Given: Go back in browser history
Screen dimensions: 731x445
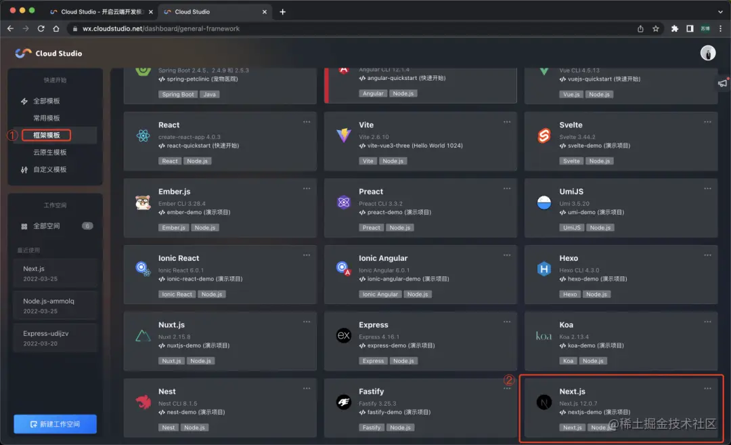Looking at the screenshot, I should [10, 28].
